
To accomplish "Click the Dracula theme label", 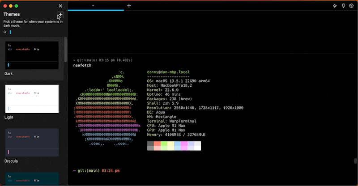I will click(x=11, y=161).
